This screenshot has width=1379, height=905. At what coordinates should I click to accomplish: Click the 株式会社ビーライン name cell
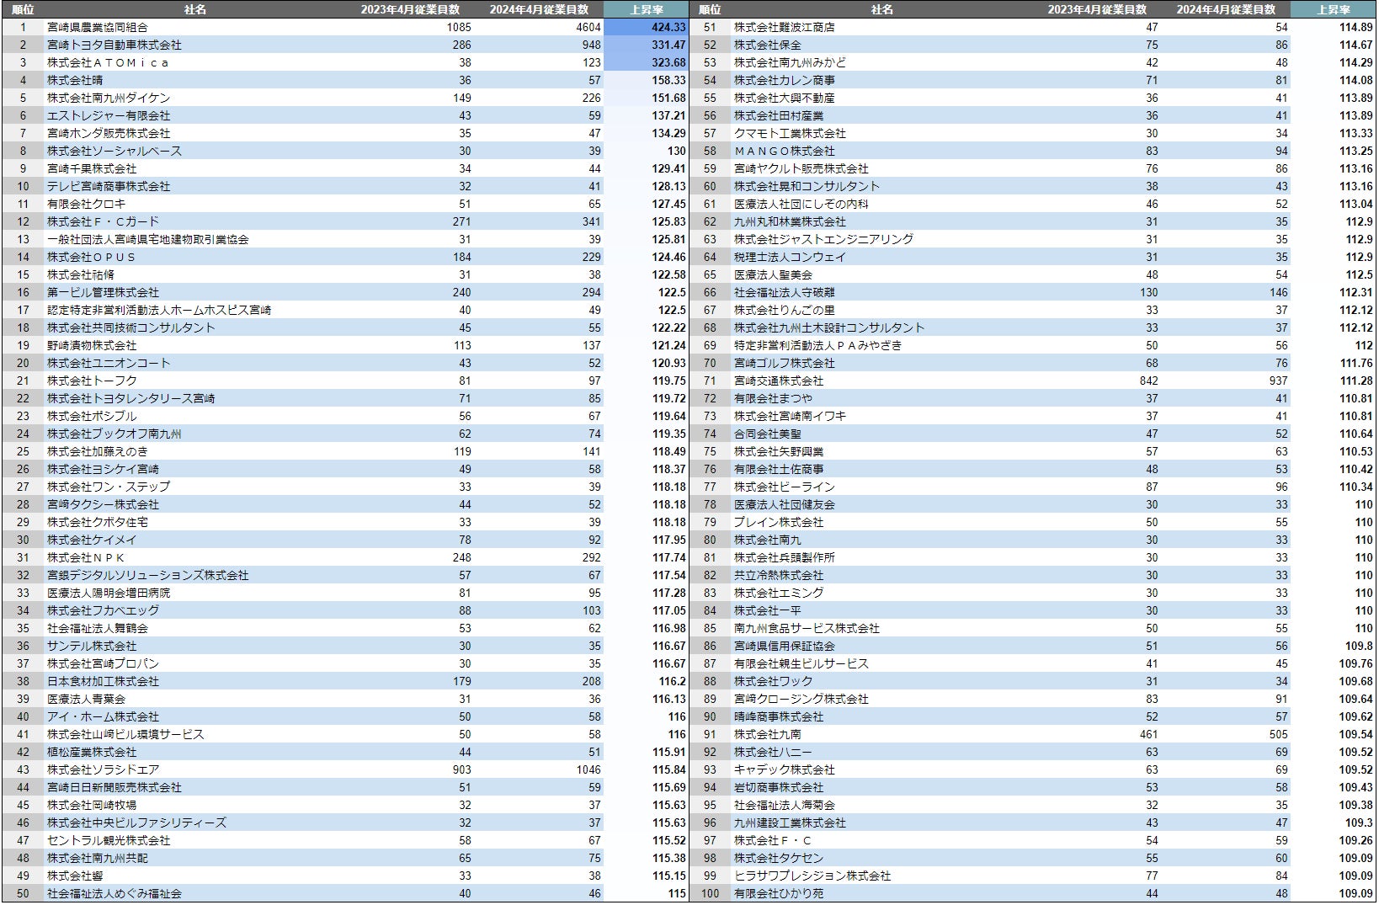(x=785, y=487)
